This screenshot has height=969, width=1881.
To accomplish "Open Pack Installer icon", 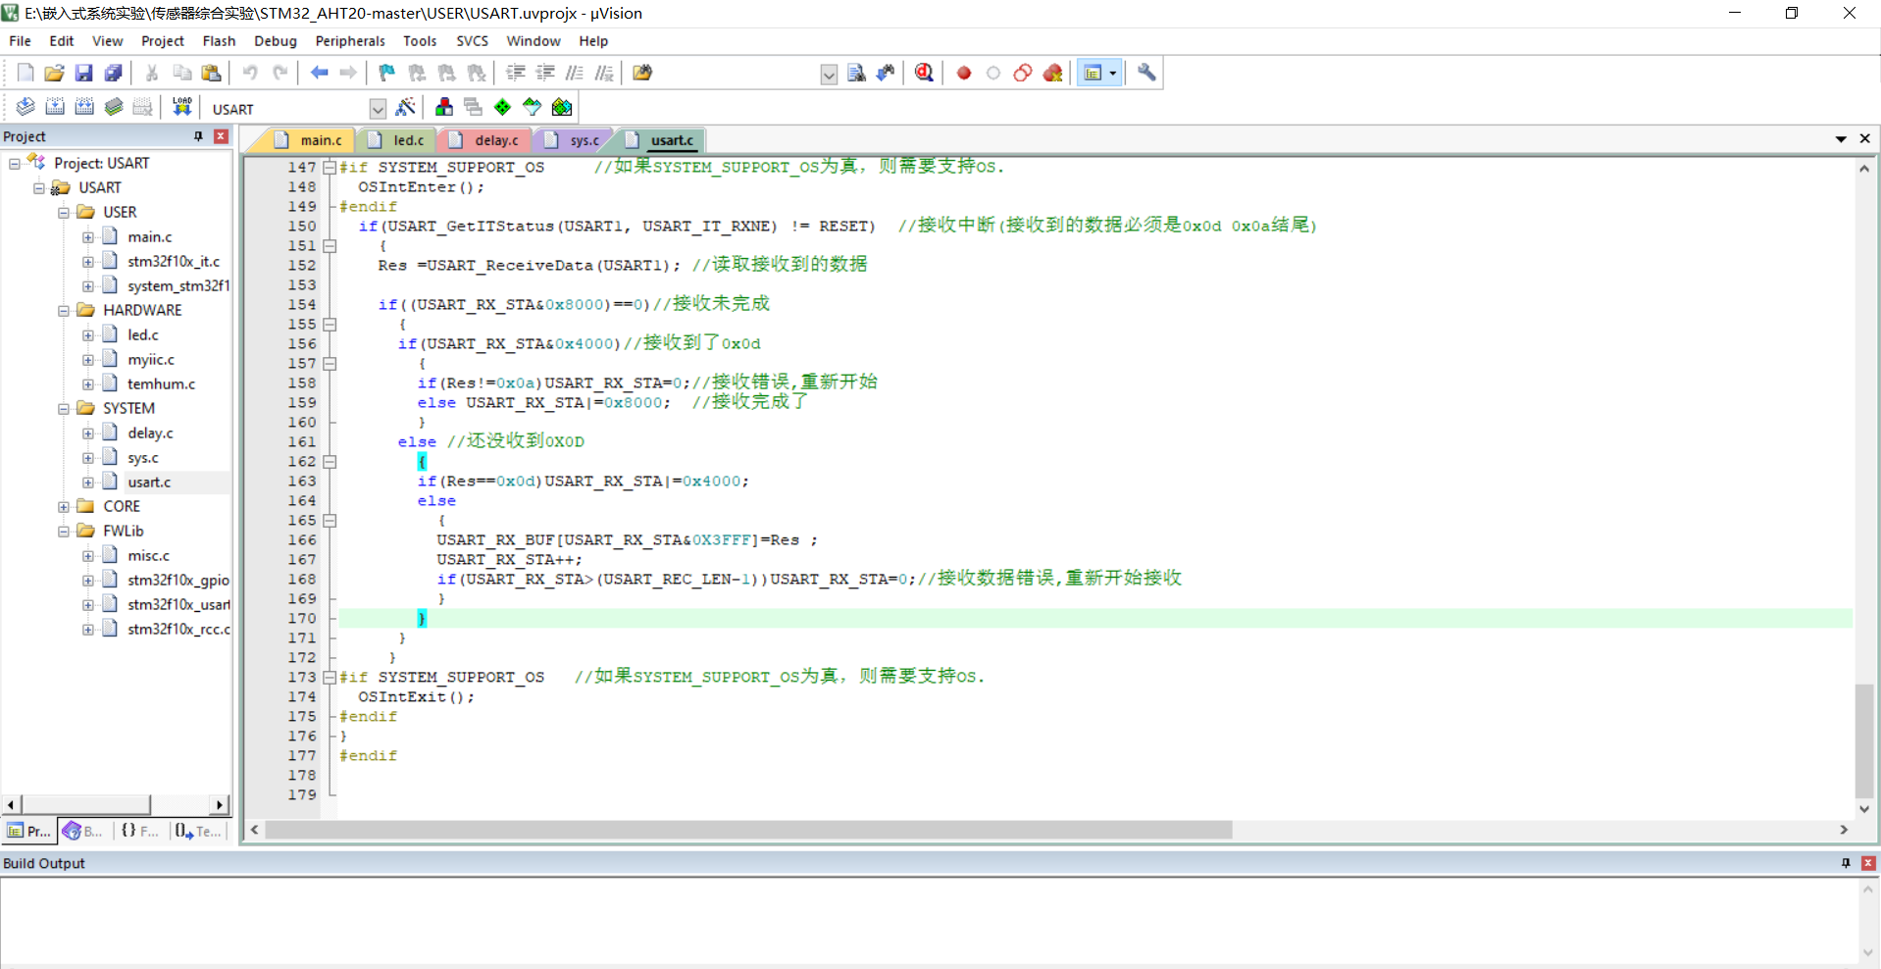I will (562, 107).
